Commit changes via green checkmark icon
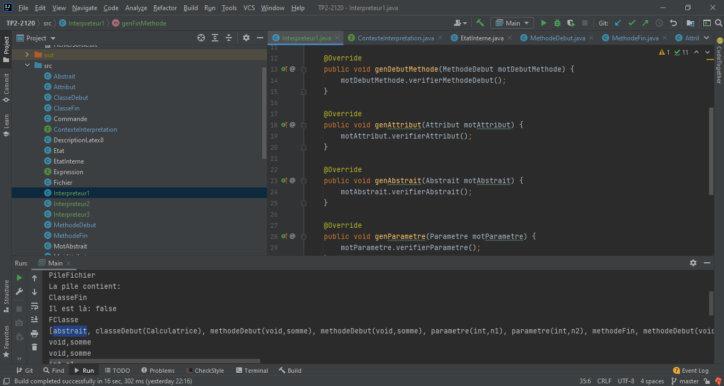Screen dimensions: 724x386 [x=632, y=23]
